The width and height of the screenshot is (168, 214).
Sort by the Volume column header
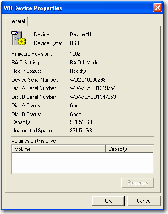pyautogui.click(x=59, y=149)
